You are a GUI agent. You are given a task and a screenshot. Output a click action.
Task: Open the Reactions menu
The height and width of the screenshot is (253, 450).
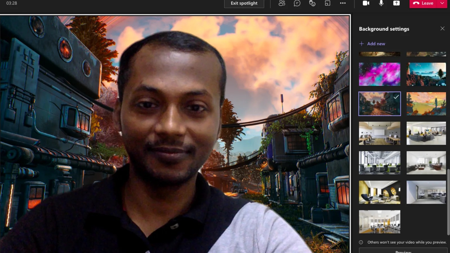pyautogui.click(x=312, y=3)
